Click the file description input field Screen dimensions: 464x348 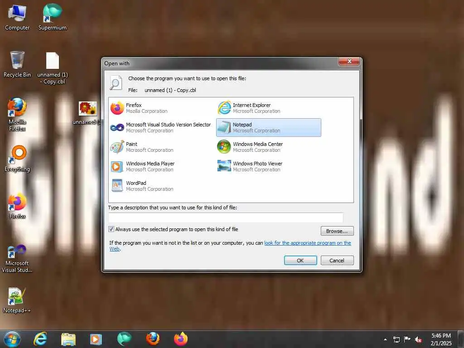coord(226,217)
